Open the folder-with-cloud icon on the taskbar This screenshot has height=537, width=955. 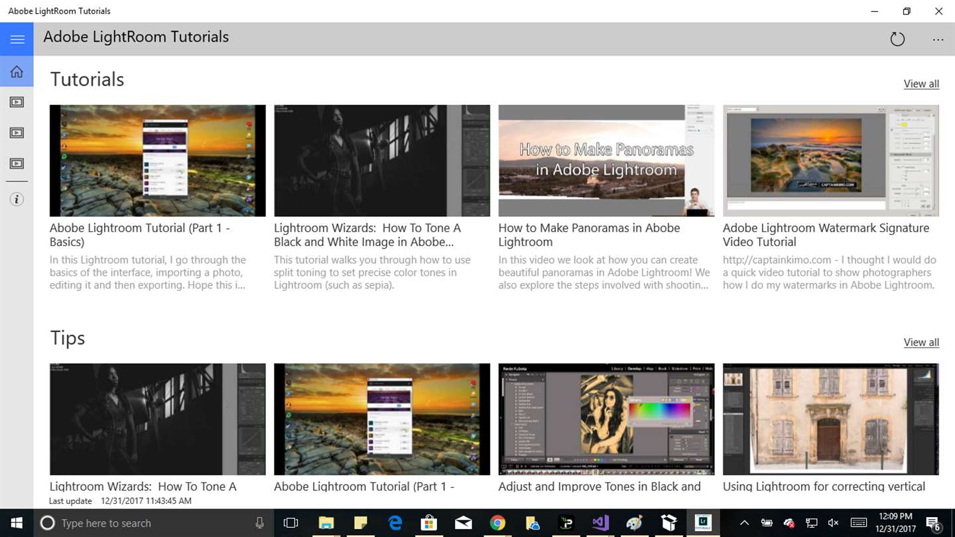point(533,523)
